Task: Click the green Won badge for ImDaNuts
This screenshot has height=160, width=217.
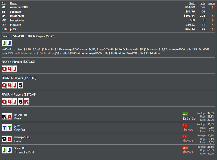Action: (x=185, y=114)
